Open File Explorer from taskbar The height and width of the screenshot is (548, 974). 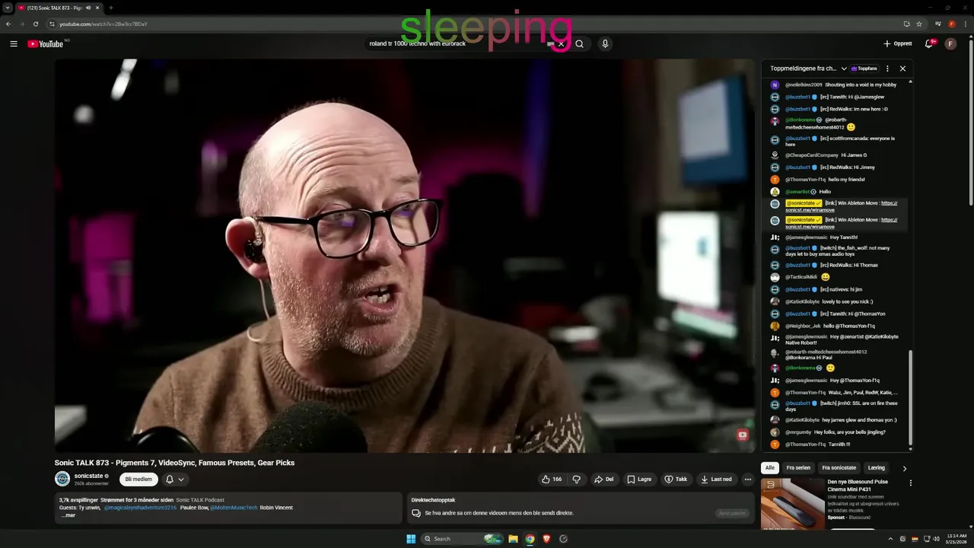pyautogui.click(x=514, y=539)
